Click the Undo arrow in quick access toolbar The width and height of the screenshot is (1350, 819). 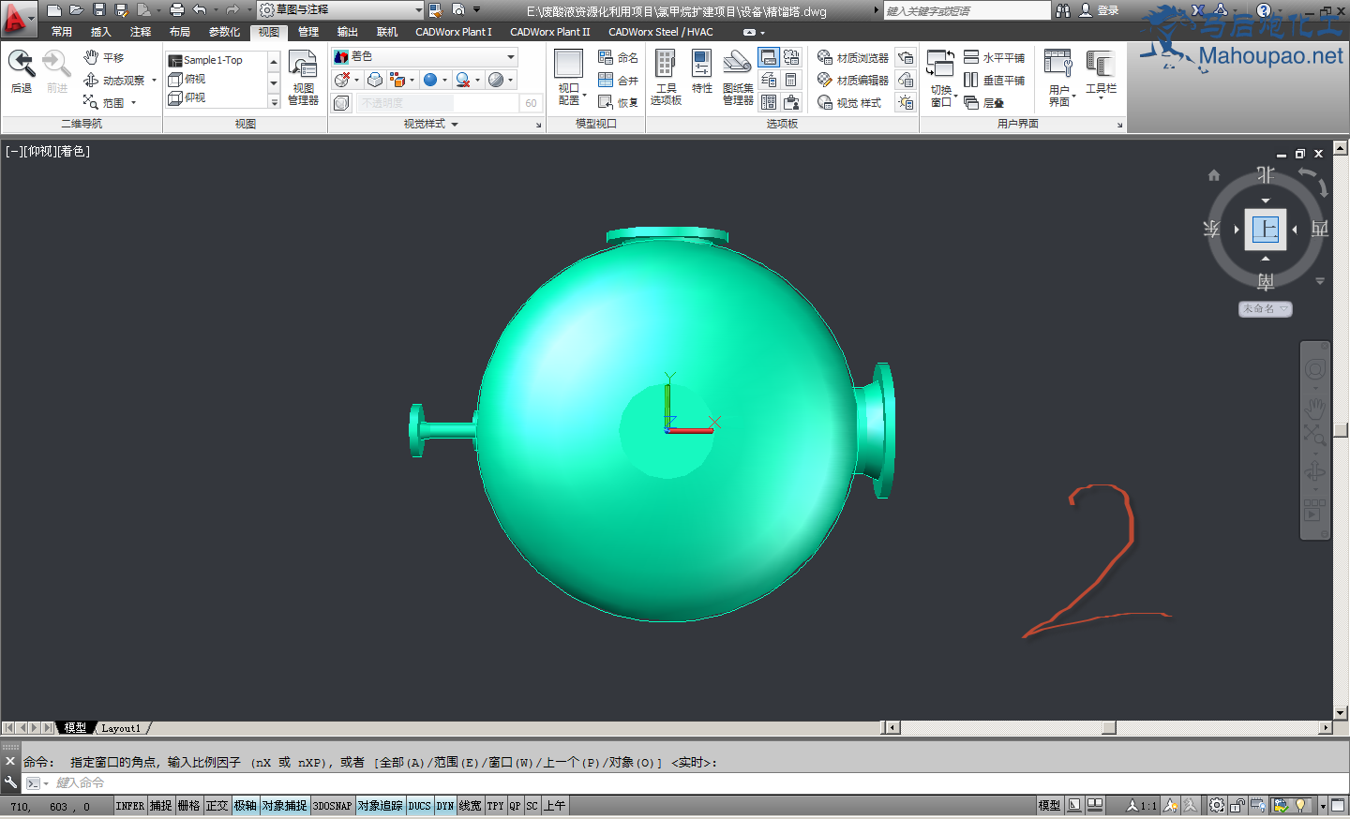[199, 10]
